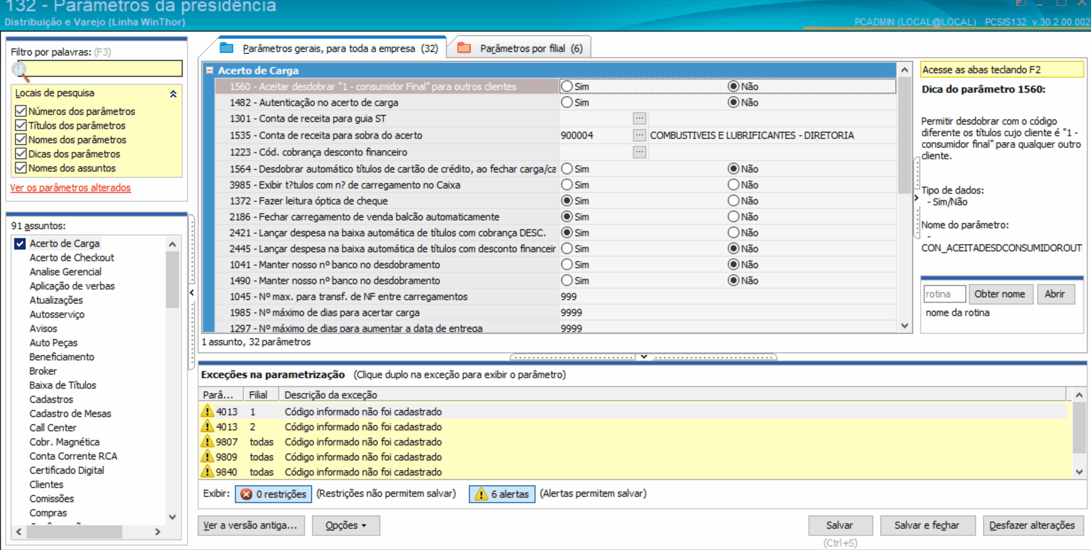1091x550 pixels.
Task: Select Sim for 1482 Autenticação no acerto
Action: pos(567,102)
